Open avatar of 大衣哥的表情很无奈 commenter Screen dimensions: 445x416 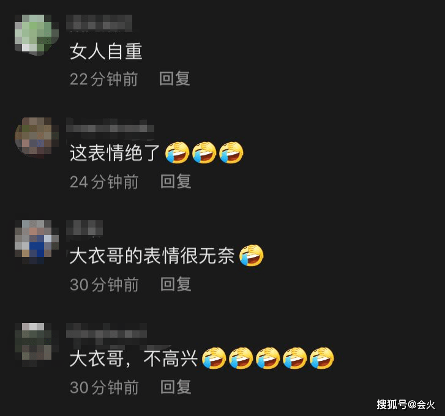37,242
